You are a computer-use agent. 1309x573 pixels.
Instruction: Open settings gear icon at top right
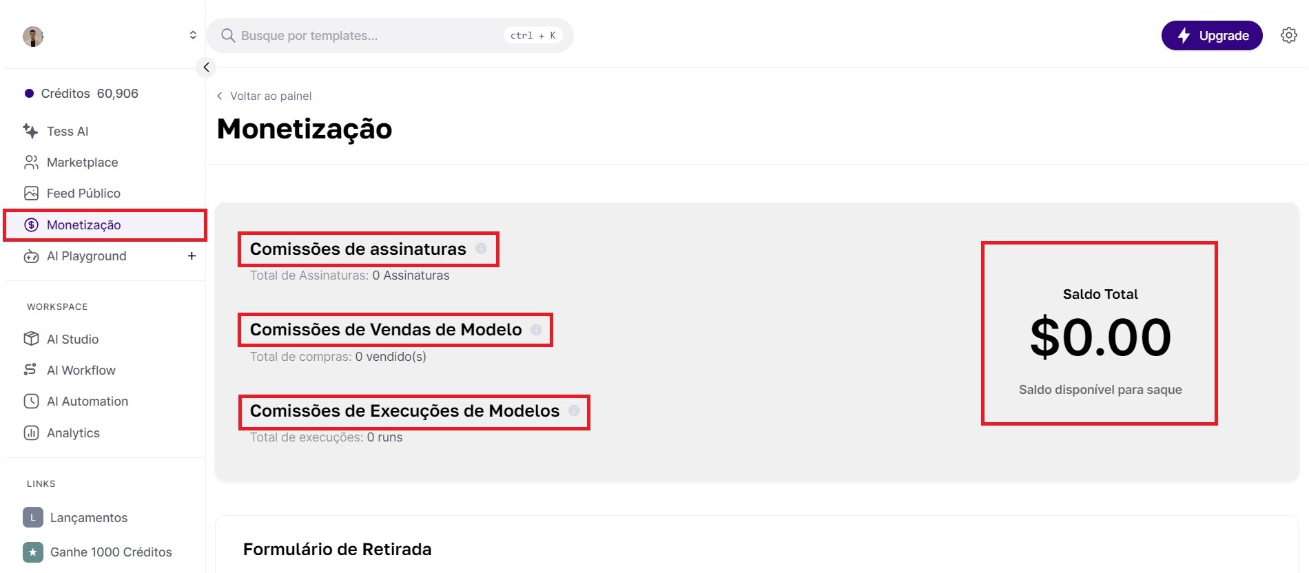(1289, 35)
